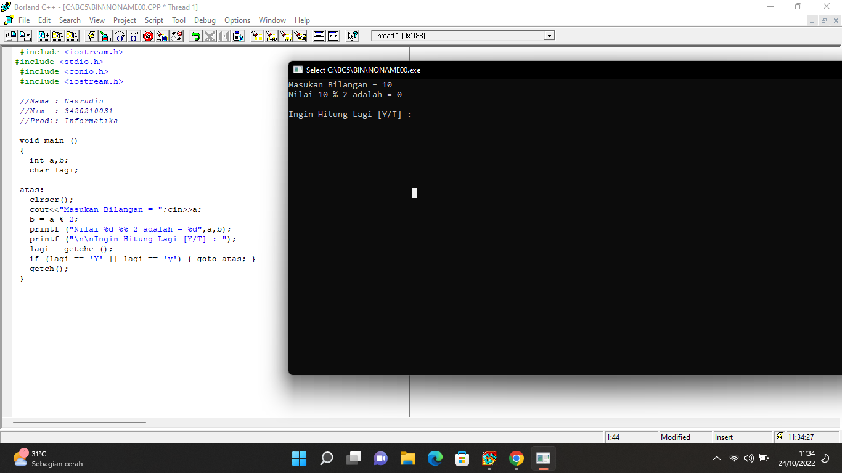This screenshot has height=473, width=842.
Task: Click the red stop debugging icon
Action: (x=148, y=36)
